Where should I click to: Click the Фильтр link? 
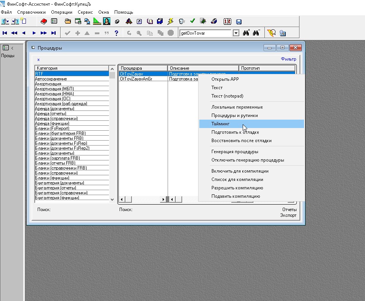tap(288, 59)
